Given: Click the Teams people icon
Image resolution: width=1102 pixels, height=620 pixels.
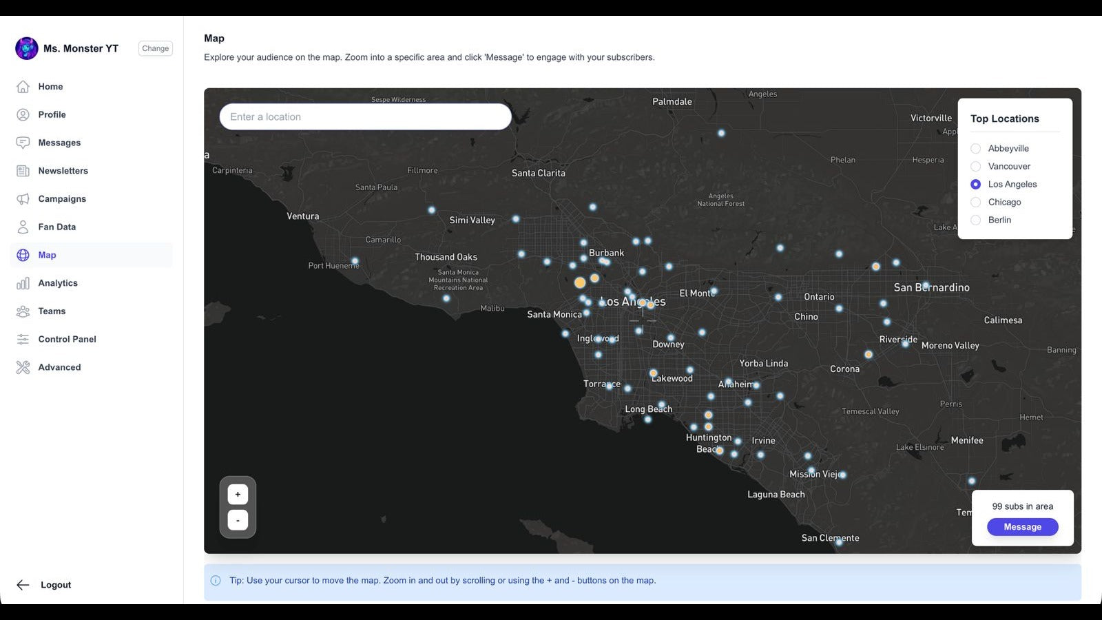Looking at the screenshot, I should [23, 311].
